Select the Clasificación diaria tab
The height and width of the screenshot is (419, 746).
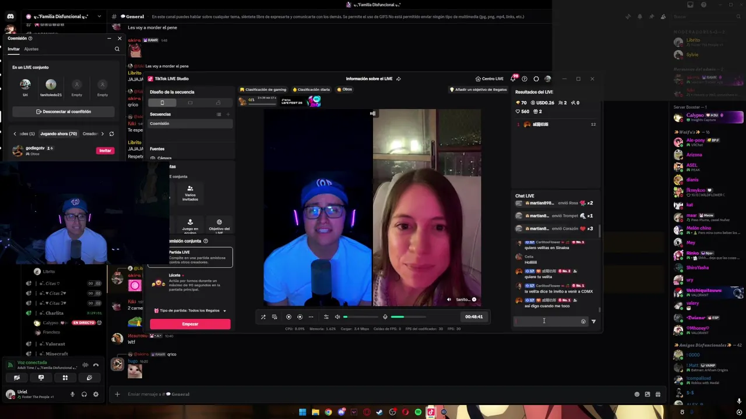tap(311, 90)
